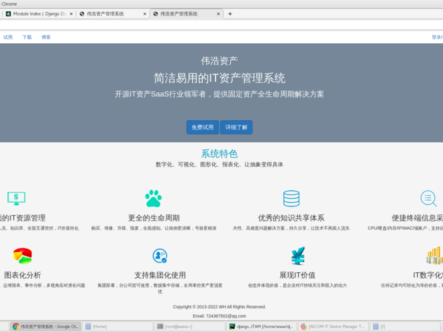Click the yen symbol IT value icon

tap(298, 256)
